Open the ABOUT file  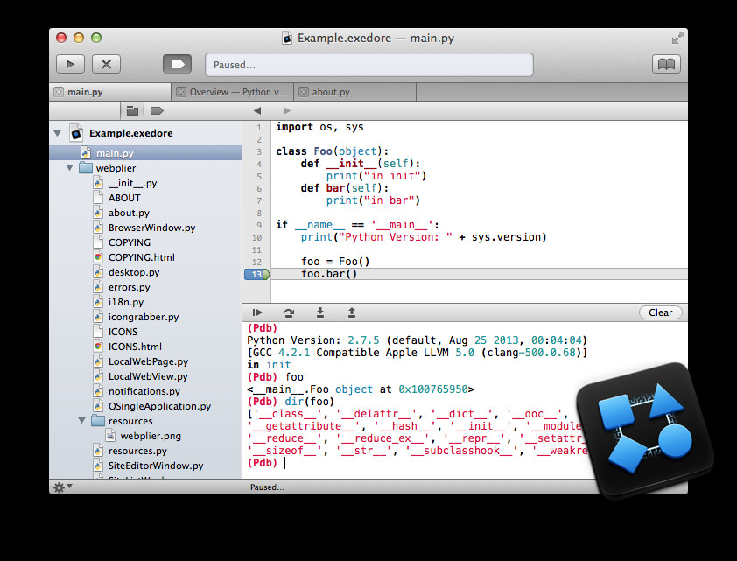pos(124,198)
